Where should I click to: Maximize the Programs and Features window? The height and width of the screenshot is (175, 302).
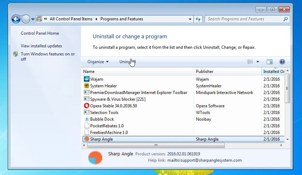272,9
